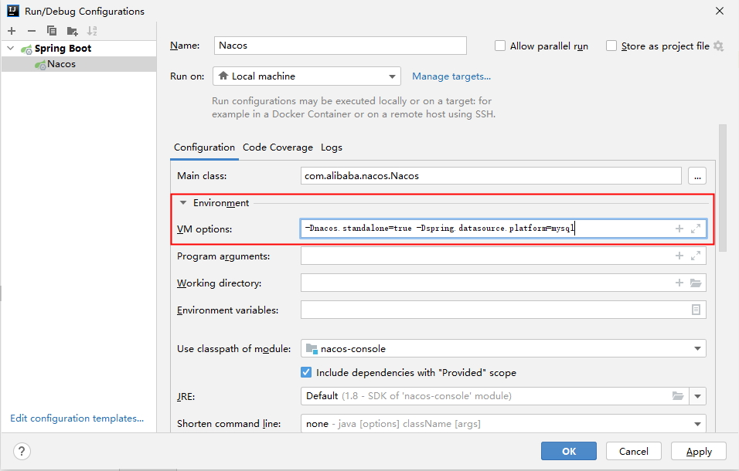
Task: Open Shorten command line dropdown
Action: tap(503, 423)
